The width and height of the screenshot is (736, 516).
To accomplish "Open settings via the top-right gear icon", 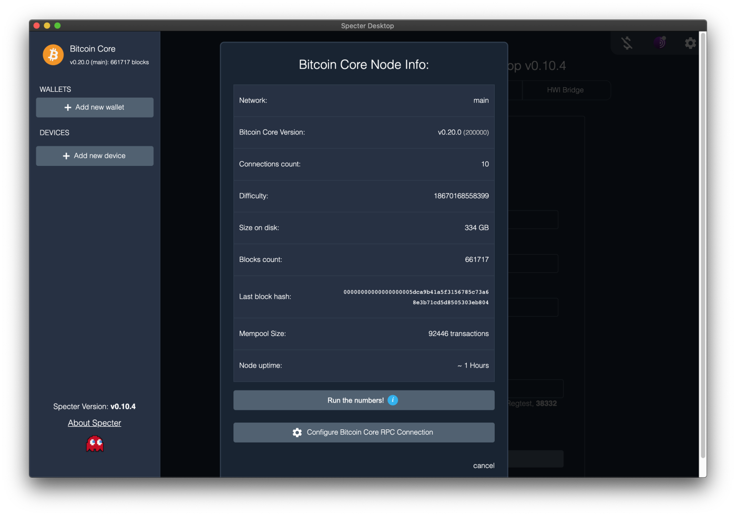I will click(690, 43).
